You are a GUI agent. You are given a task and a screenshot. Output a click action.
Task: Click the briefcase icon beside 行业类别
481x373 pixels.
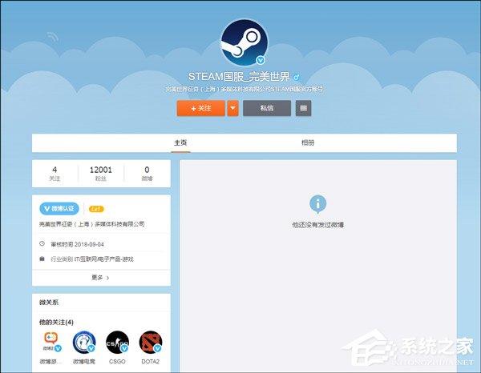(x=42, y=259)
